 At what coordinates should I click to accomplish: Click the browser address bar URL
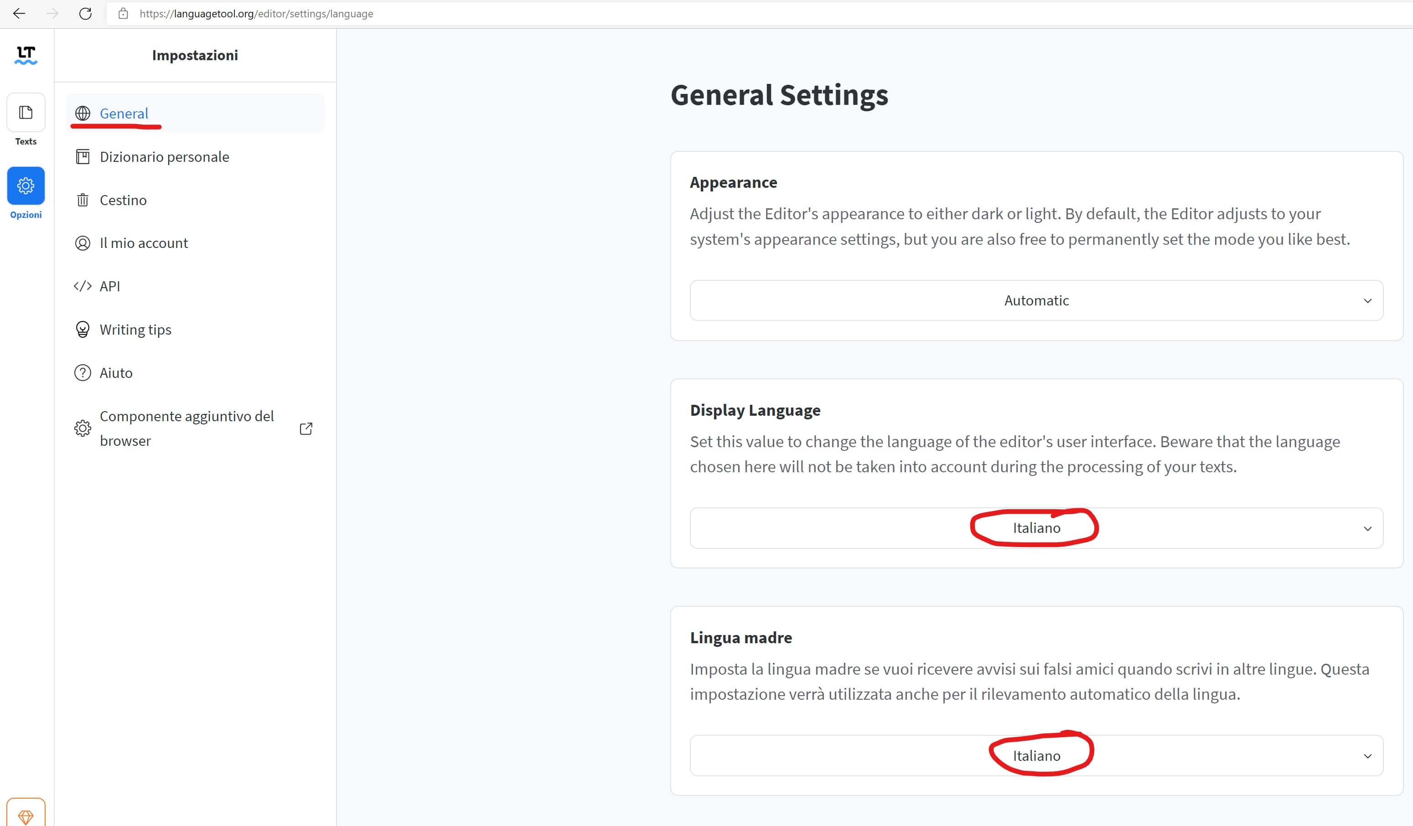pyautogui.click(x=256, y=14)
